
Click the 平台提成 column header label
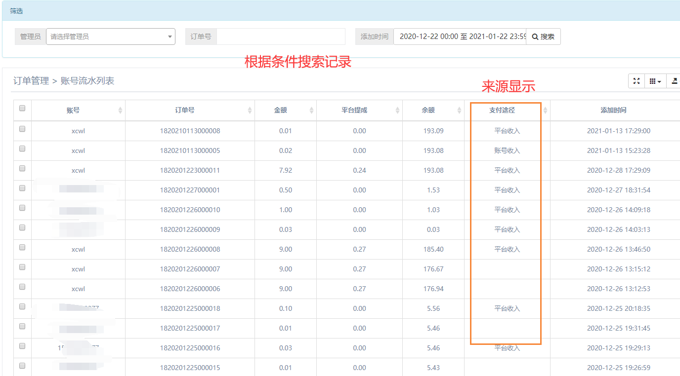pos(354,111)
